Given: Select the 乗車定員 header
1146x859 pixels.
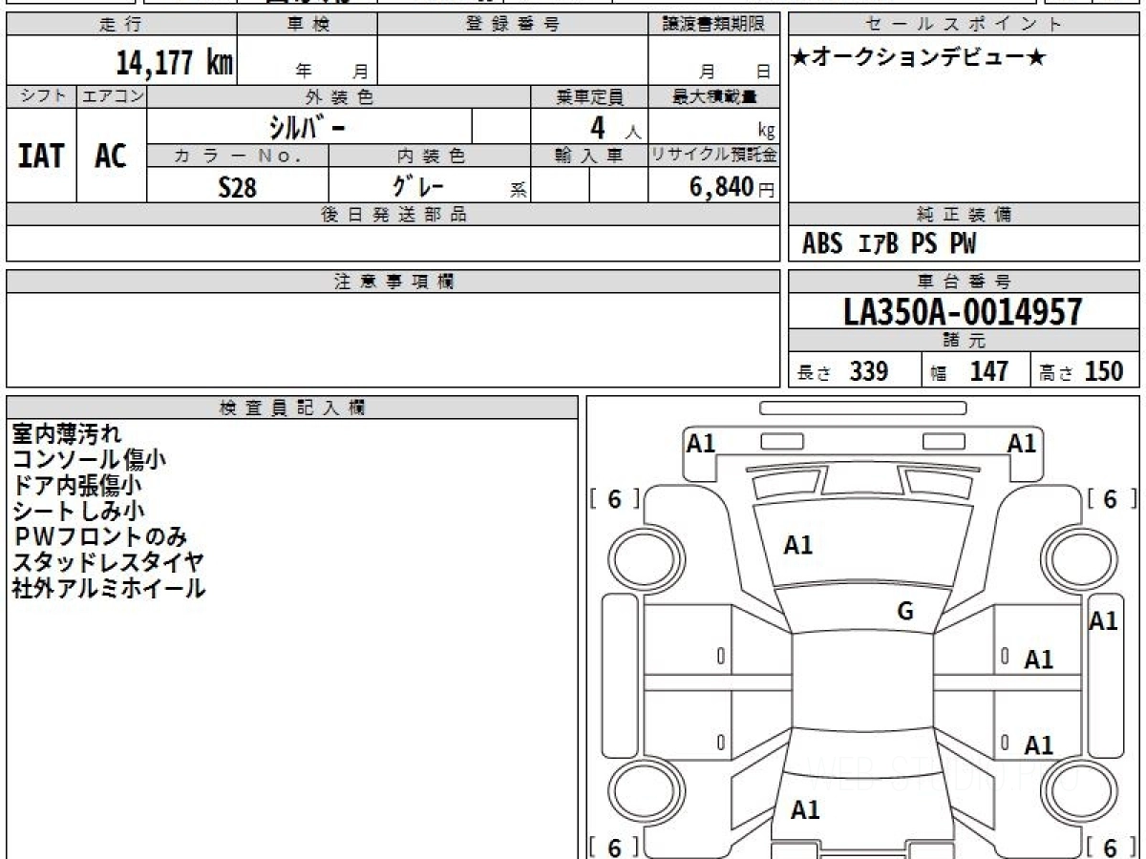Looking at the screenshot, I should [589, 96].
